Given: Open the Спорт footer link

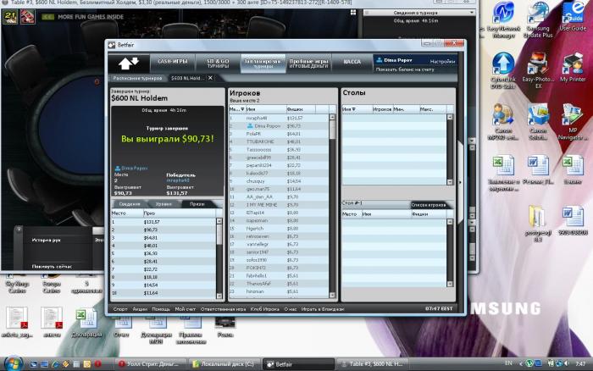Looking at the screenshot, I should point(120,309).
